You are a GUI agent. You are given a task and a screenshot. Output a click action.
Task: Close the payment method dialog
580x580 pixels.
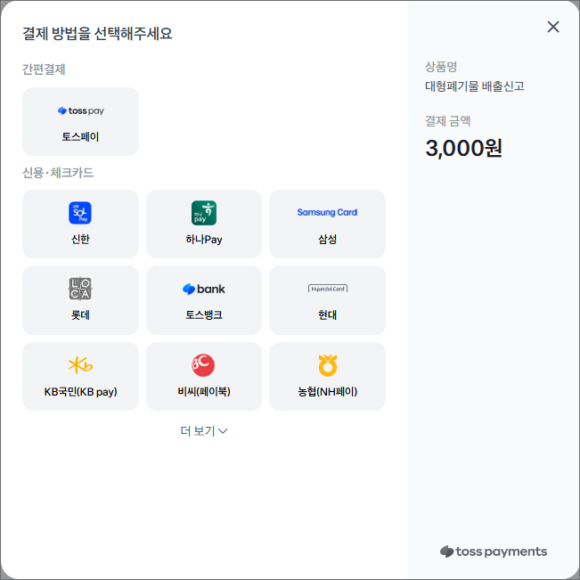coord(553,27)
